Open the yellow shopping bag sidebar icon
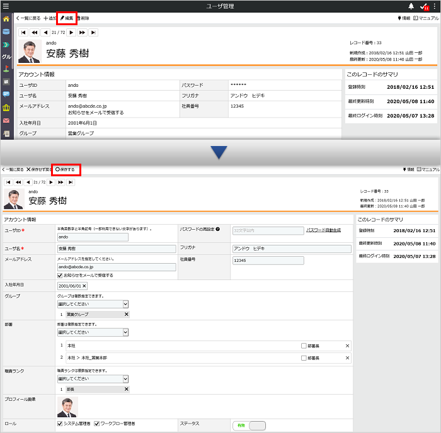 click(x=6, y=108)
